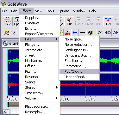Expand the Filter submenu

(x=39, y=39)
